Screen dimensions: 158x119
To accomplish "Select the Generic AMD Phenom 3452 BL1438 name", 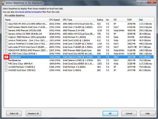I will (x=25, y=30).
